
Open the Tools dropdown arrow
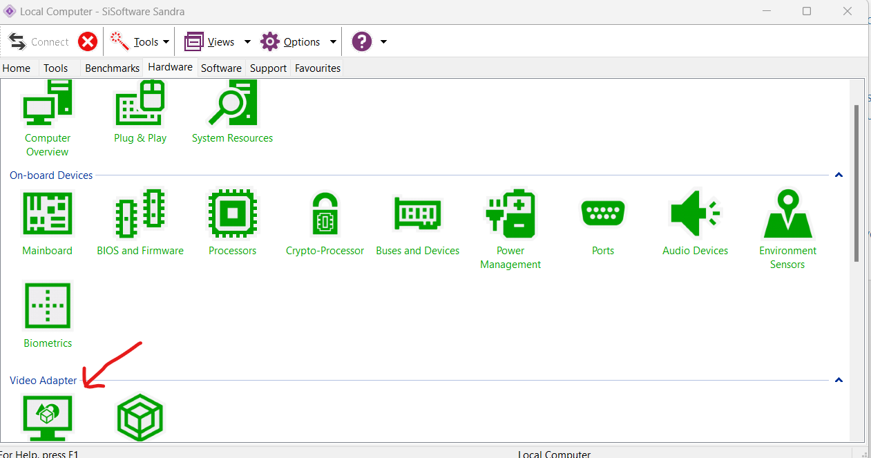[x=166, y=42]
